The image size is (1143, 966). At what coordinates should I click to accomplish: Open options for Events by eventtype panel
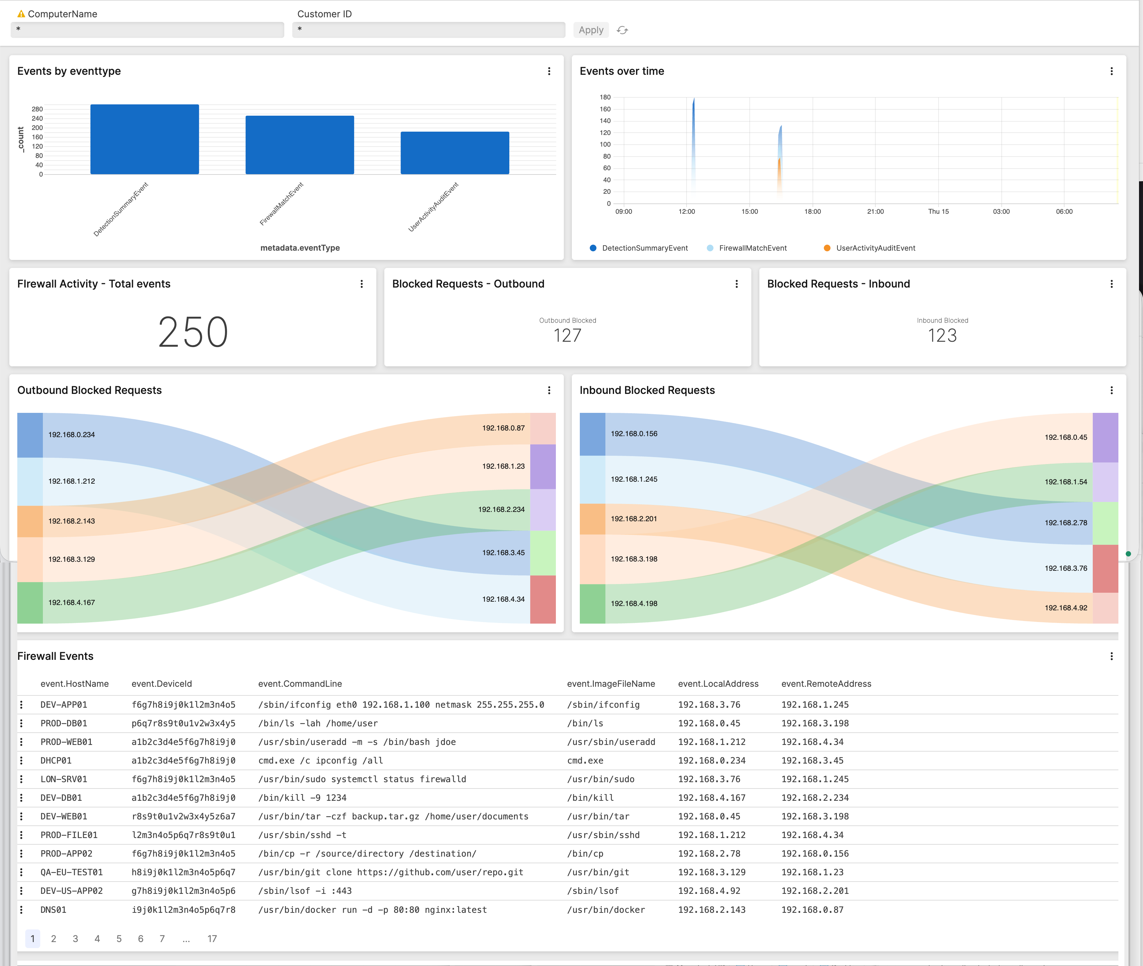[549, 71]
